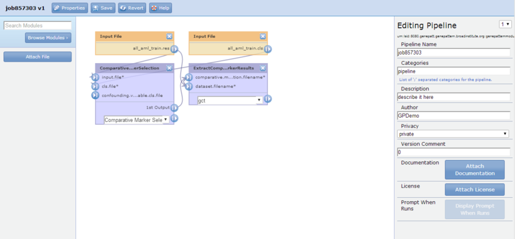Click output port of all_aml_train.cls

(x=268, y=49)
